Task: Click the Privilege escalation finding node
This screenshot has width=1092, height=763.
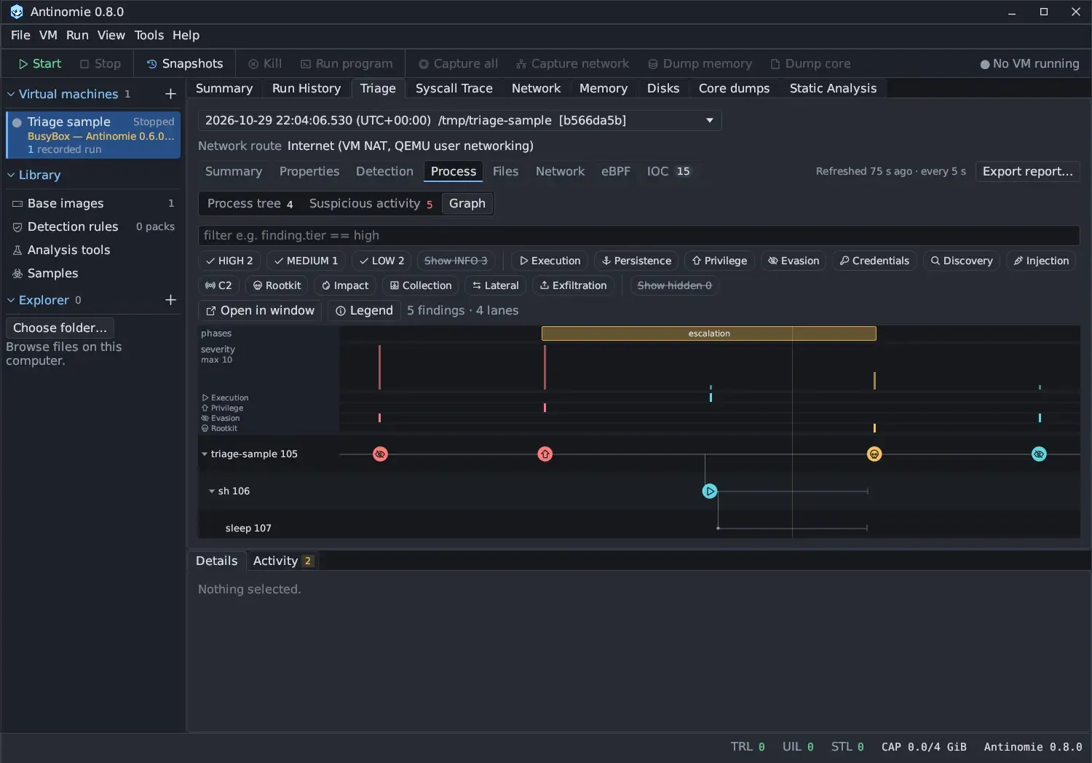Action: [545, 454]
